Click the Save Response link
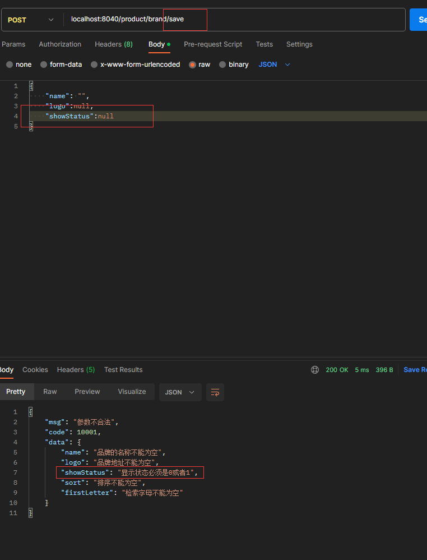The height and width of the screenshot is (560, 427). 415,370
